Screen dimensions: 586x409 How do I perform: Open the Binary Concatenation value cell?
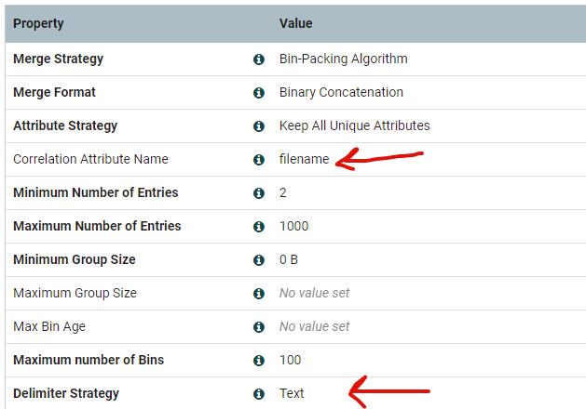[x=341, y=93]
